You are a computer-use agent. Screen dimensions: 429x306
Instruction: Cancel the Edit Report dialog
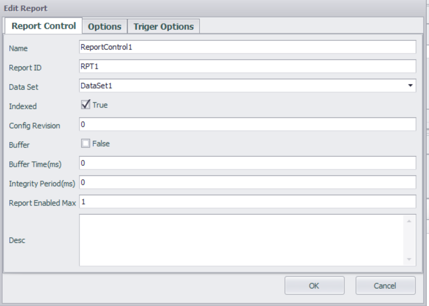385,286
